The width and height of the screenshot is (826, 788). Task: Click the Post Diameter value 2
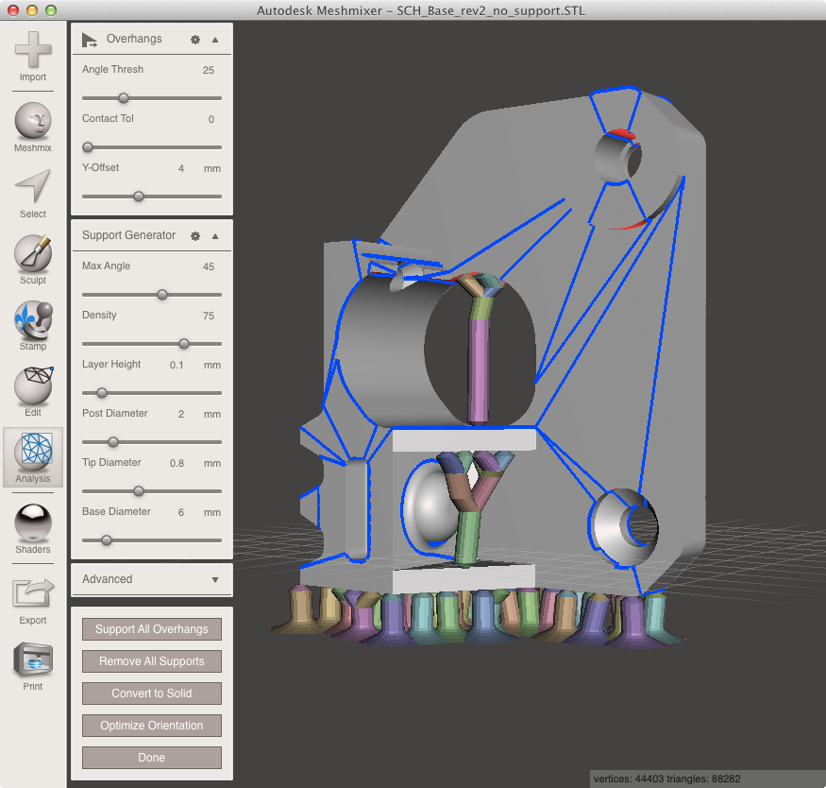181,414
